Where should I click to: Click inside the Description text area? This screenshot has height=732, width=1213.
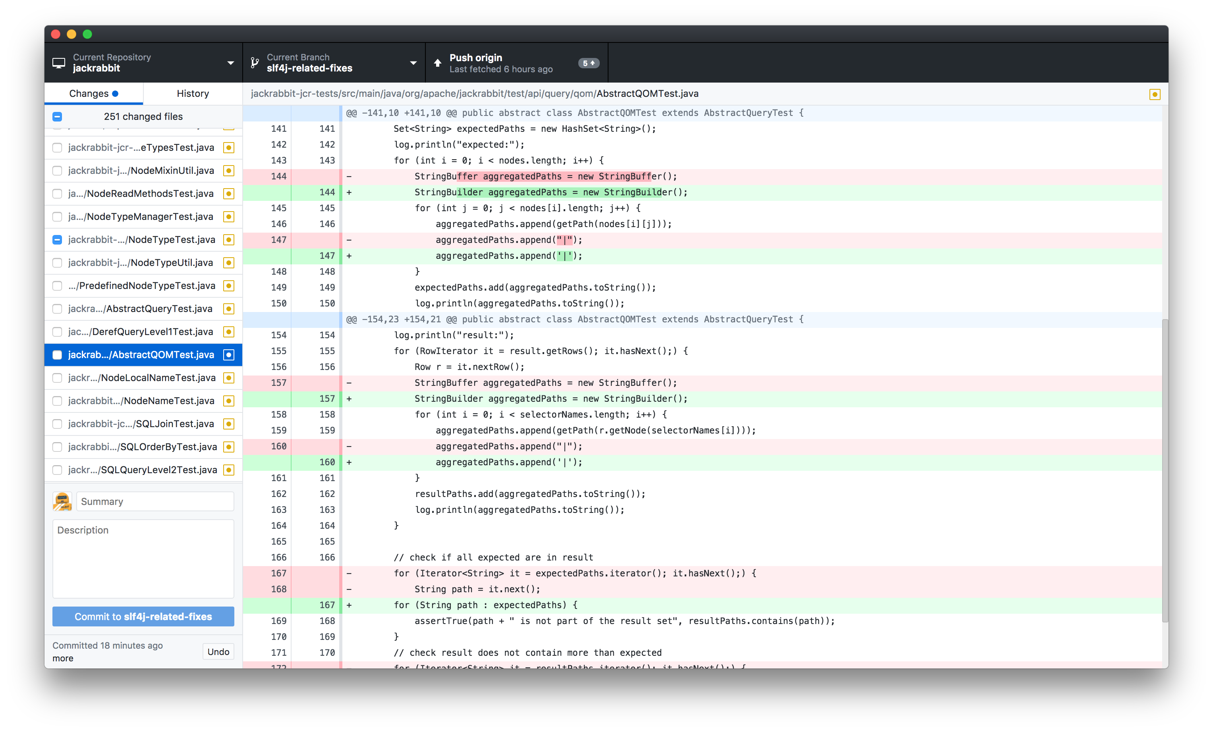pyautogui.click(x=143, y=559)
